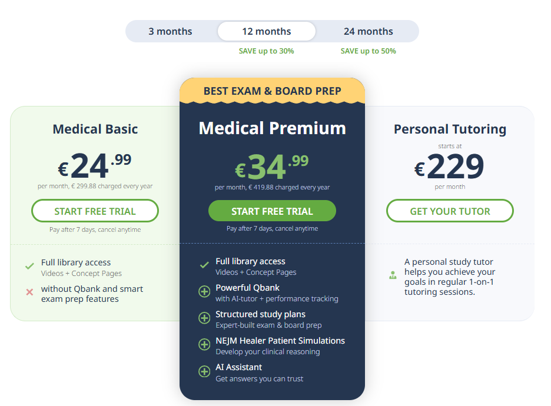Start free trial for Medical Premium

[x=272, y=210]
